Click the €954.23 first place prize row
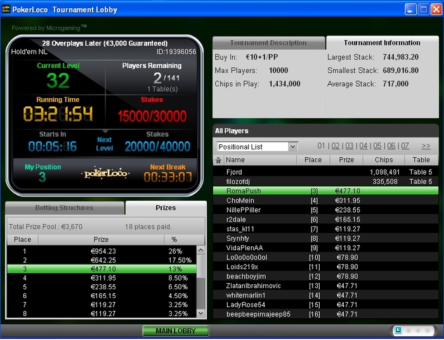The image size is (444, 340). [102, 251]
